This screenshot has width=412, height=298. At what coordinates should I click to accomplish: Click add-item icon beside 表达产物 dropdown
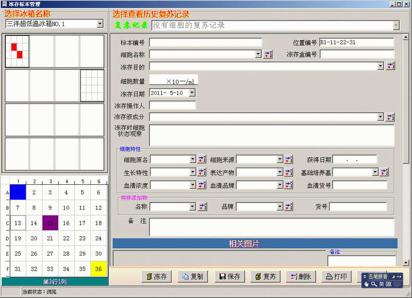(288, 172)
